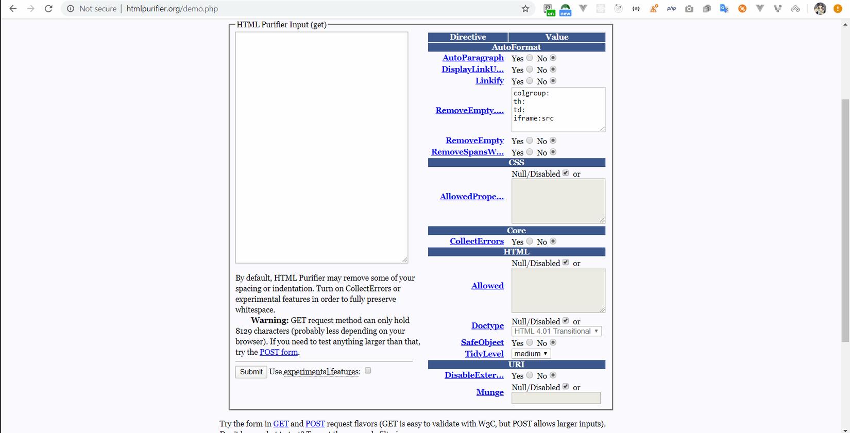Click the 'Directive' column header
The height and width of the screenshot is (433, 850).
(x=468, y=37)
